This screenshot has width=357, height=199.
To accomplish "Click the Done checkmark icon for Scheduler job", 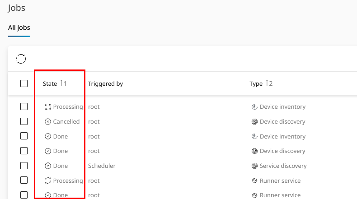I will click(48, 166).
